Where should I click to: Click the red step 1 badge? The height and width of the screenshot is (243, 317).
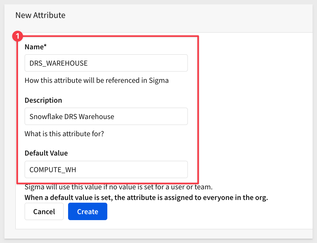(x=17, y=36)
